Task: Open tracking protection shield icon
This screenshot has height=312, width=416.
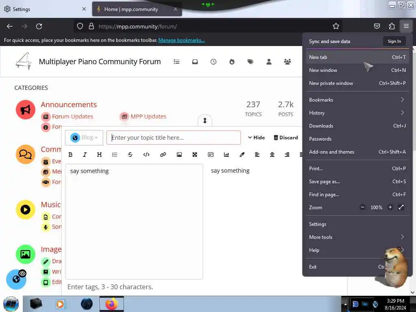Action: pos(80,26)
